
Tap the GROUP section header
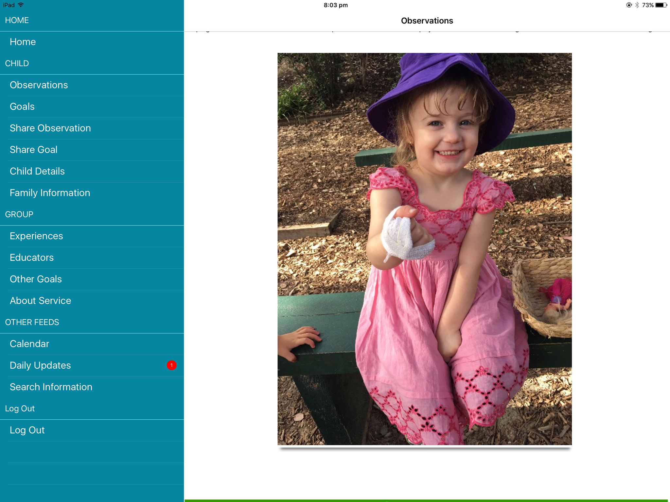point(19,214)
